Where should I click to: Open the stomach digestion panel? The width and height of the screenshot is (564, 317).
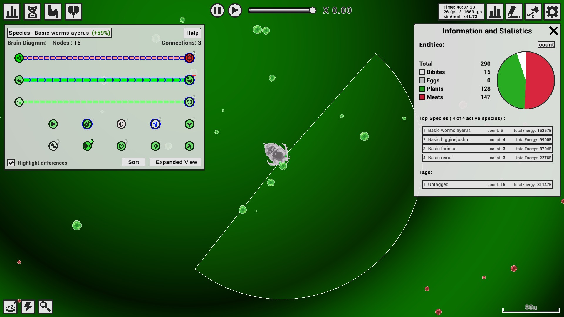53,12
